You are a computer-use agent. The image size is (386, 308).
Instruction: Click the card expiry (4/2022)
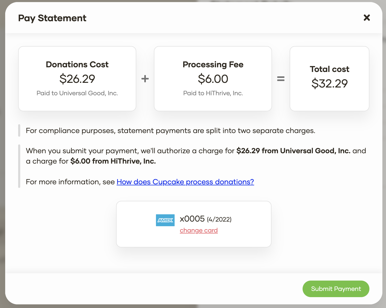click(x=219, y=219)
